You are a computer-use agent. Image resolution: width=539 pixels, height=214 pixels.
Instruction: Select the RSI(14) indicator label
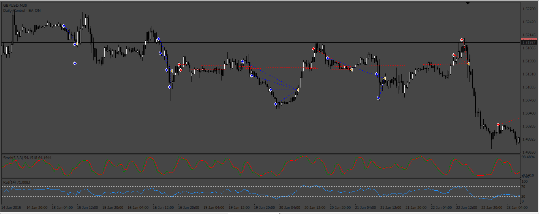point(9,182)
